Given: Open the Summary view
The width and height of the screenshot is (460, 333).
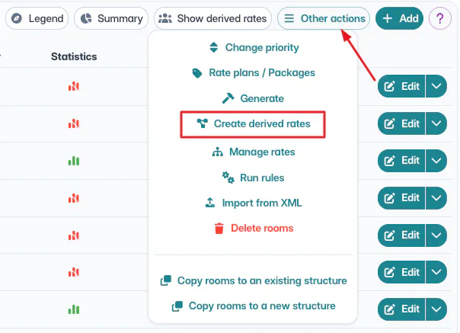Looking at the screenshot, I should click(111, 18).
